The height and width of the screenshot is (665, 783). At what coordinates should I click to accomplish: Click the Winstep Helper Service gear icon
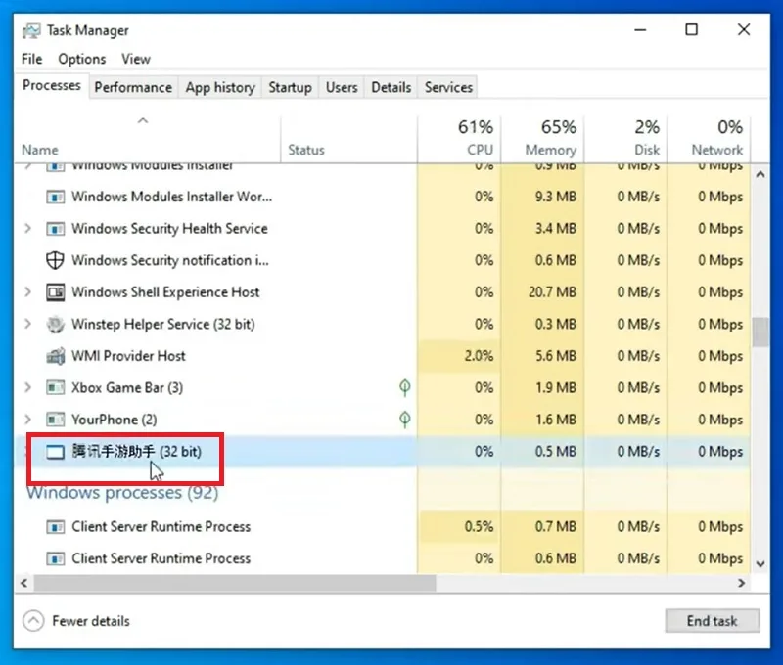55,325
